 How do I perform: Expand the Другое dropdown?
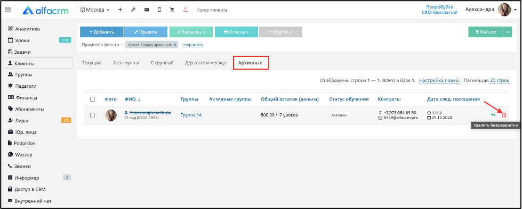(x=280, y=32)
